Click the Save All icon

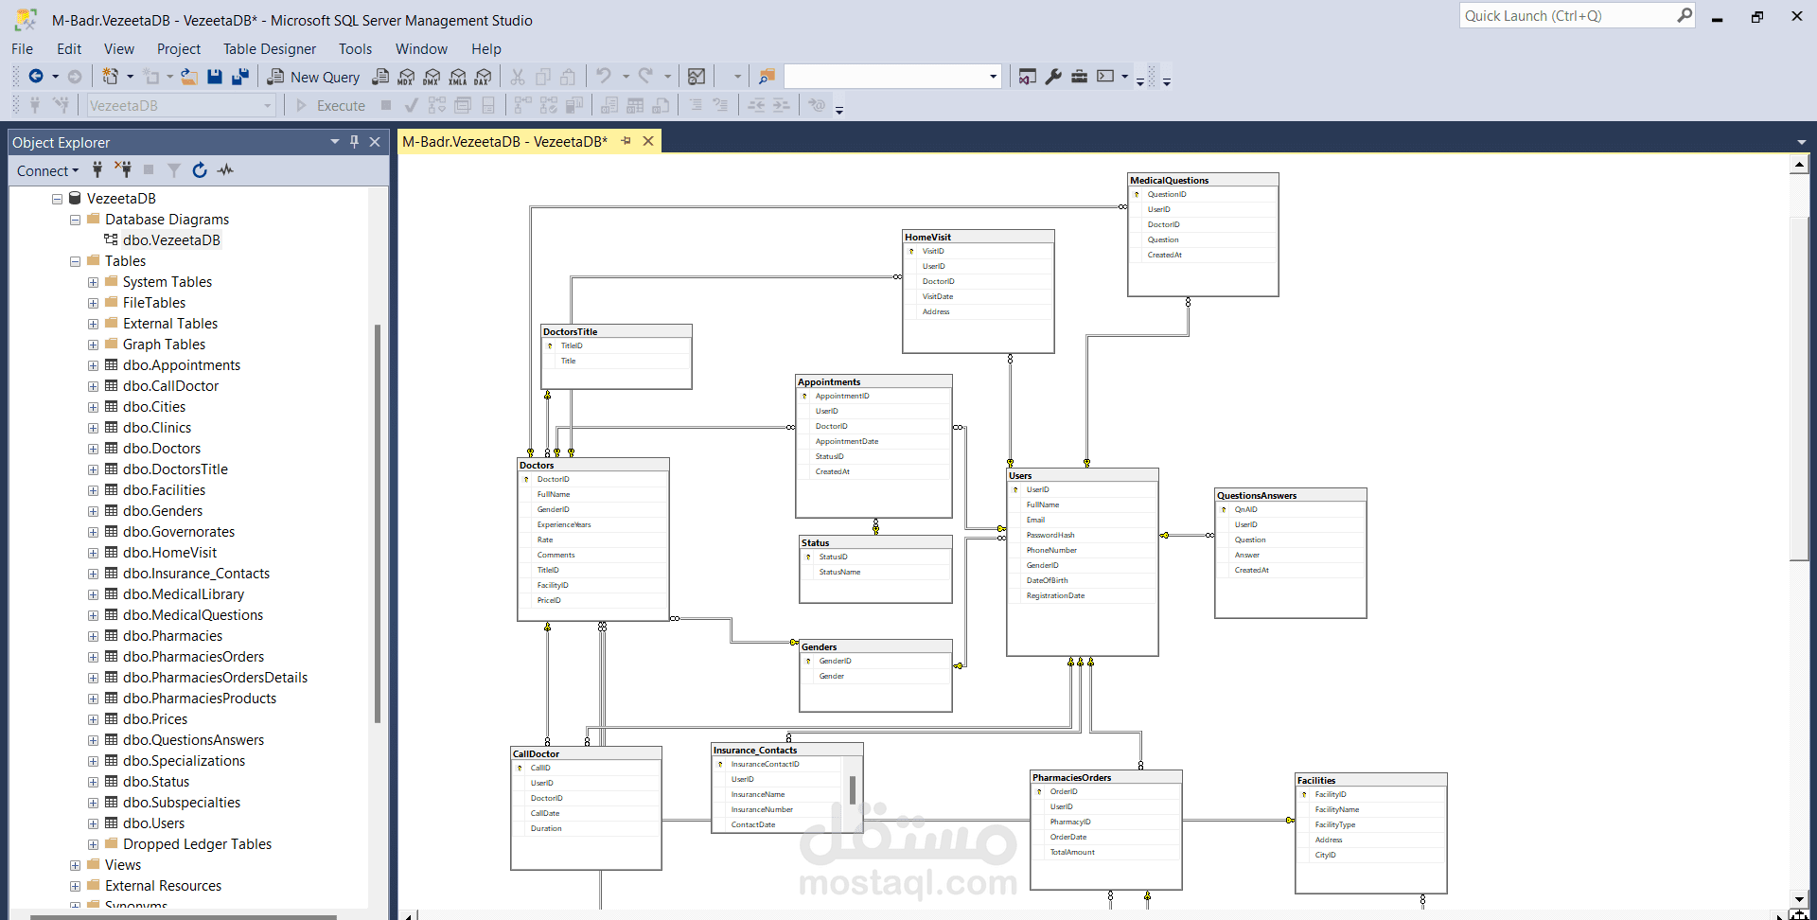click(x=240, y=77)
